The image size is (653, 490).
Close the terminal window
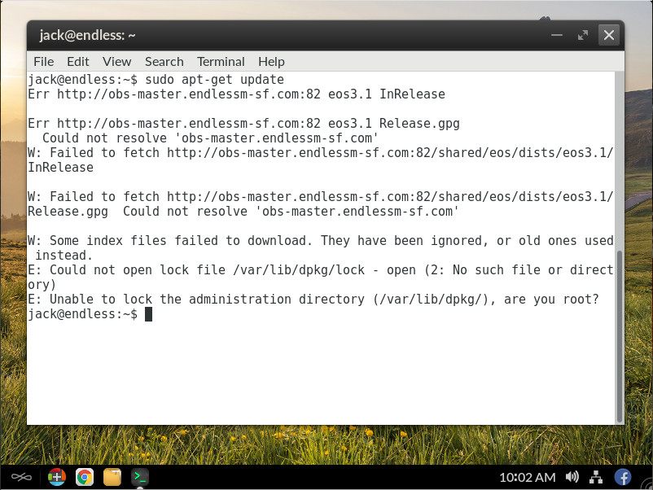click(x=609, y=35)
